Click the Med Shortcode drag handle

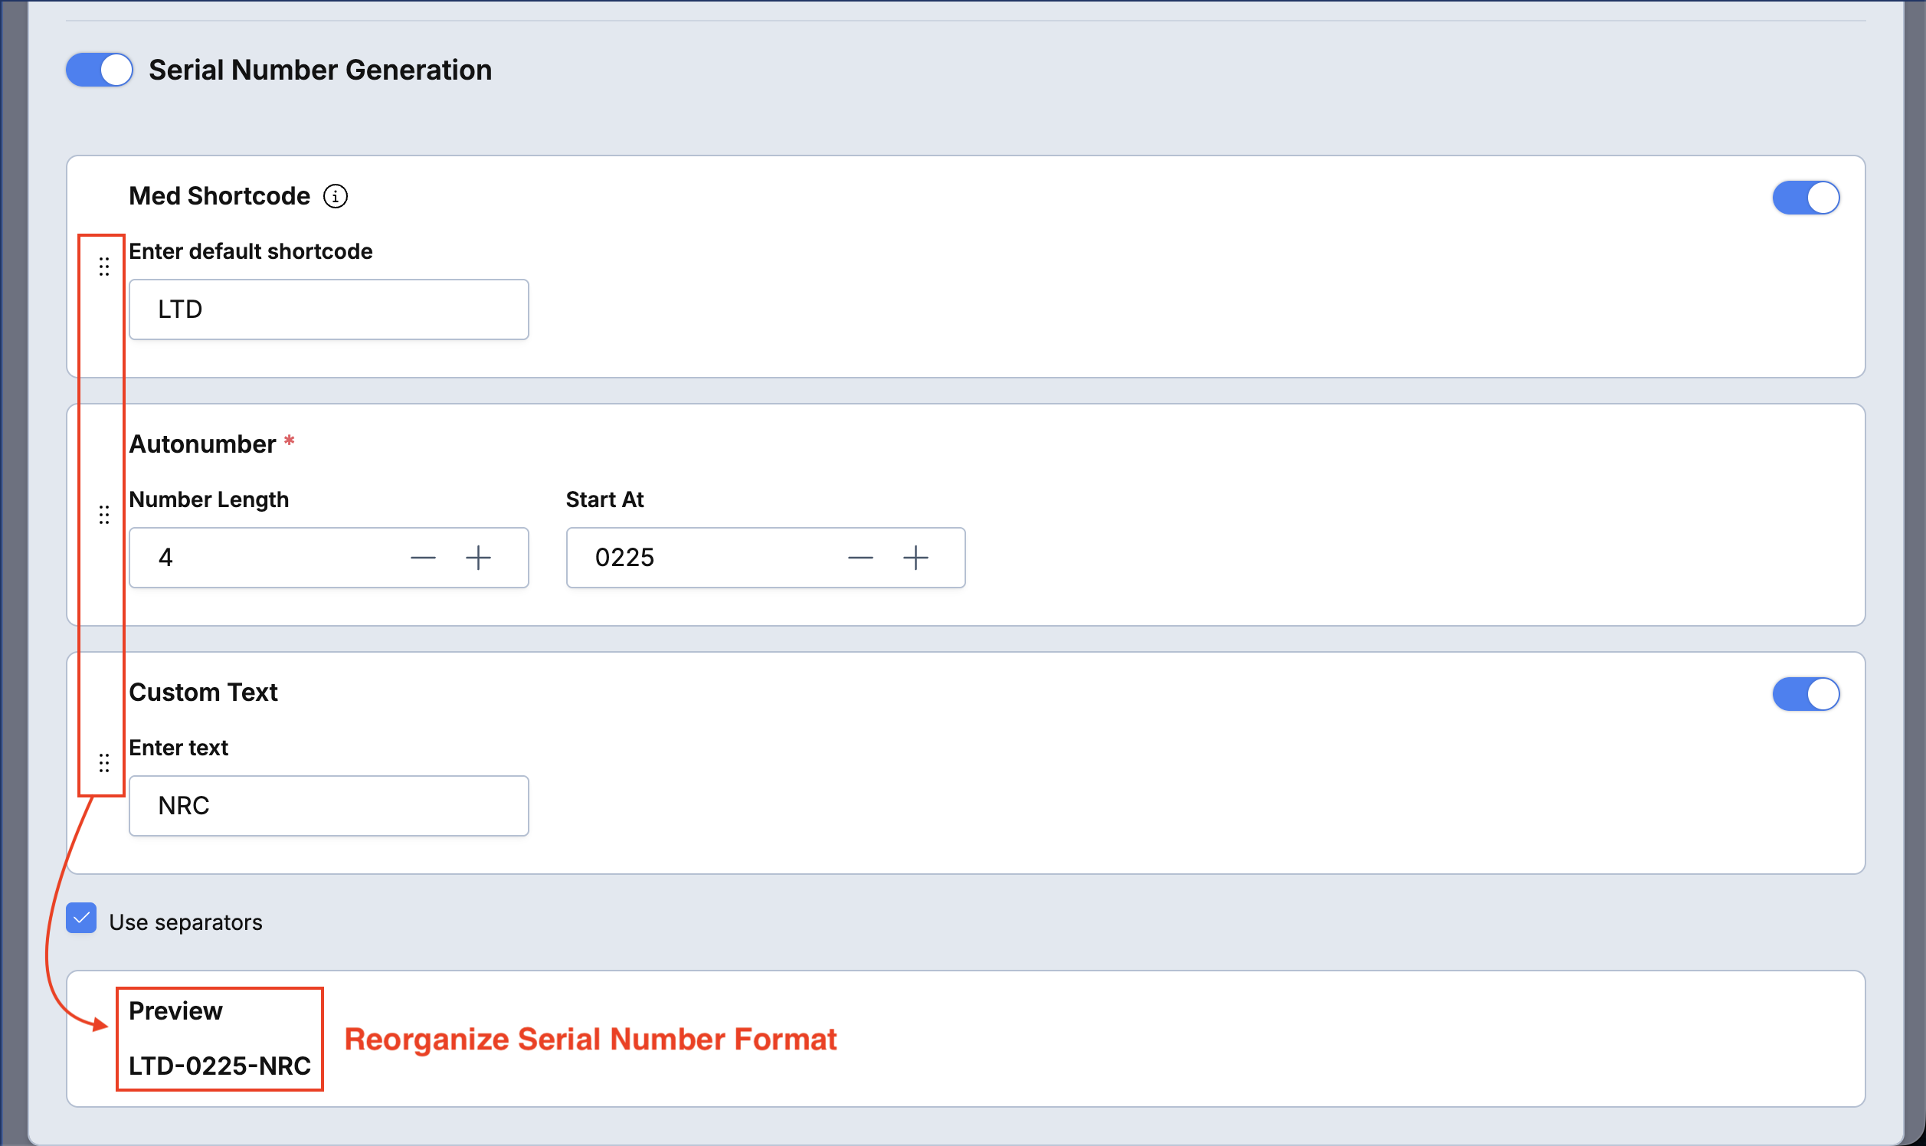pyautogui.click(x=104, y=267)
